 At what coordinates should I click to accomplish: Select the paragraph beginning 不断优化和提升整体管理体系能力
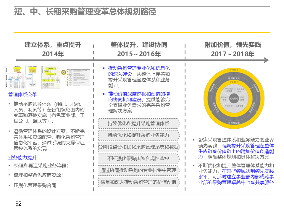coord(236,174)
